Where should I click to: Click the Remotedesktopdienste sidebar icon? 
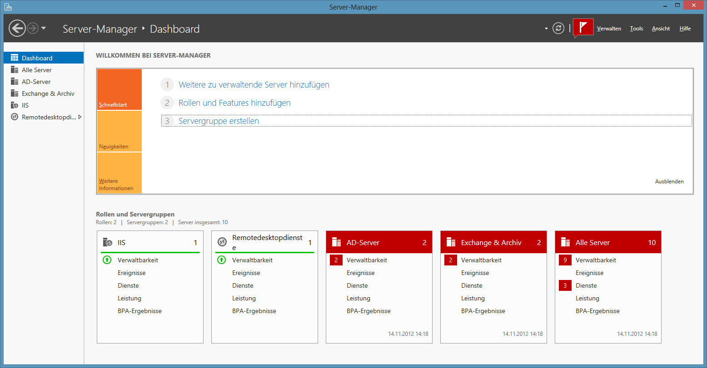tap(15, 117)
